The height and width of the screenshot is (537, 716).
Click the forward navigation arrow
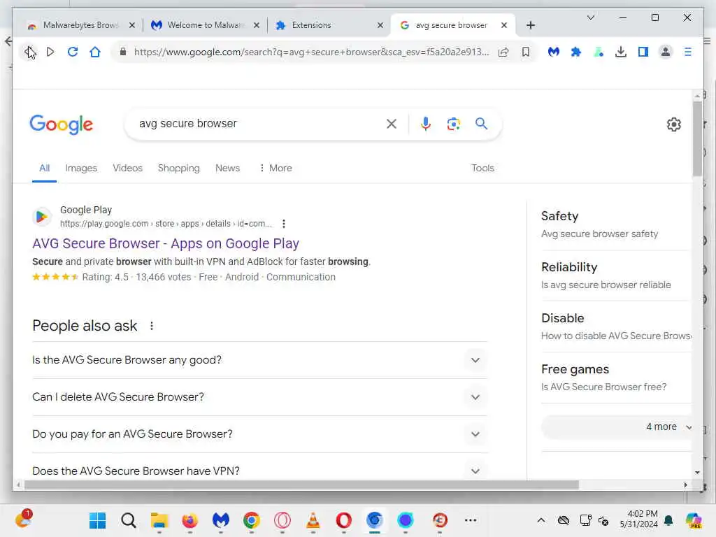pyautogui.click(x=50, y=52)
